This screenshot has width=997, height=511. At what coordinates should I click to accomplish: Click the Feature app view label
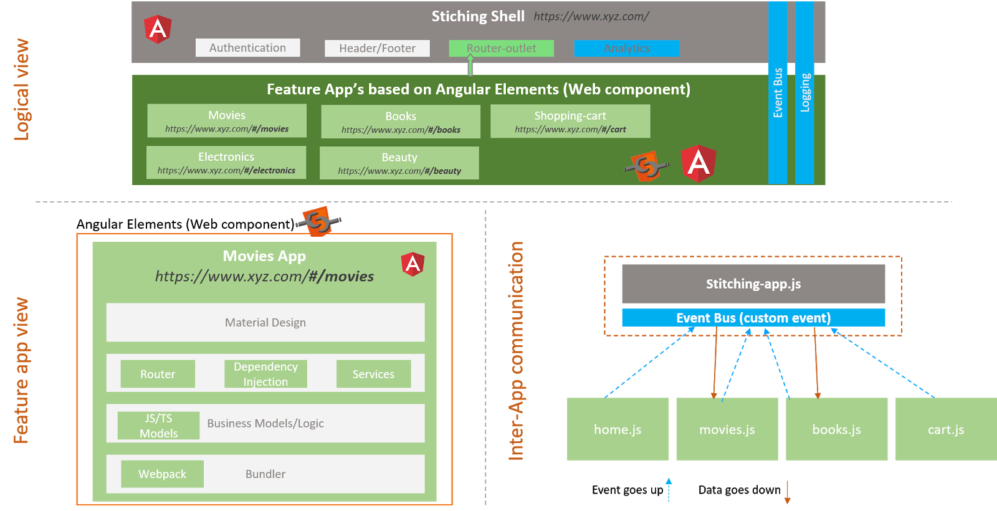pyautogui.click(x=21, y=371)
